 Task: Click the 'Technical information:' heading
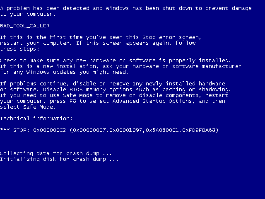[36, 119]
